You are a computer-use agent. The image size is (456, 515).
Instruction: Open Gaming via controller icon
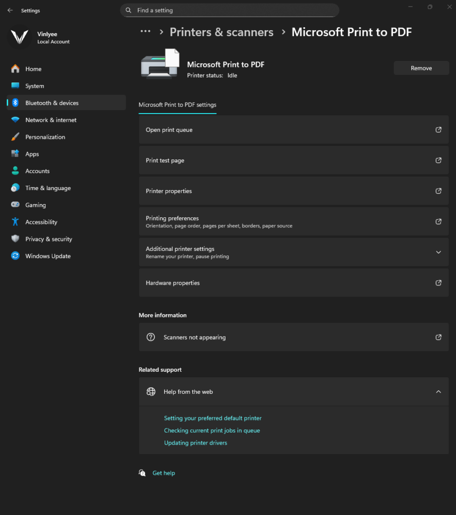click(x=15, y=205)
